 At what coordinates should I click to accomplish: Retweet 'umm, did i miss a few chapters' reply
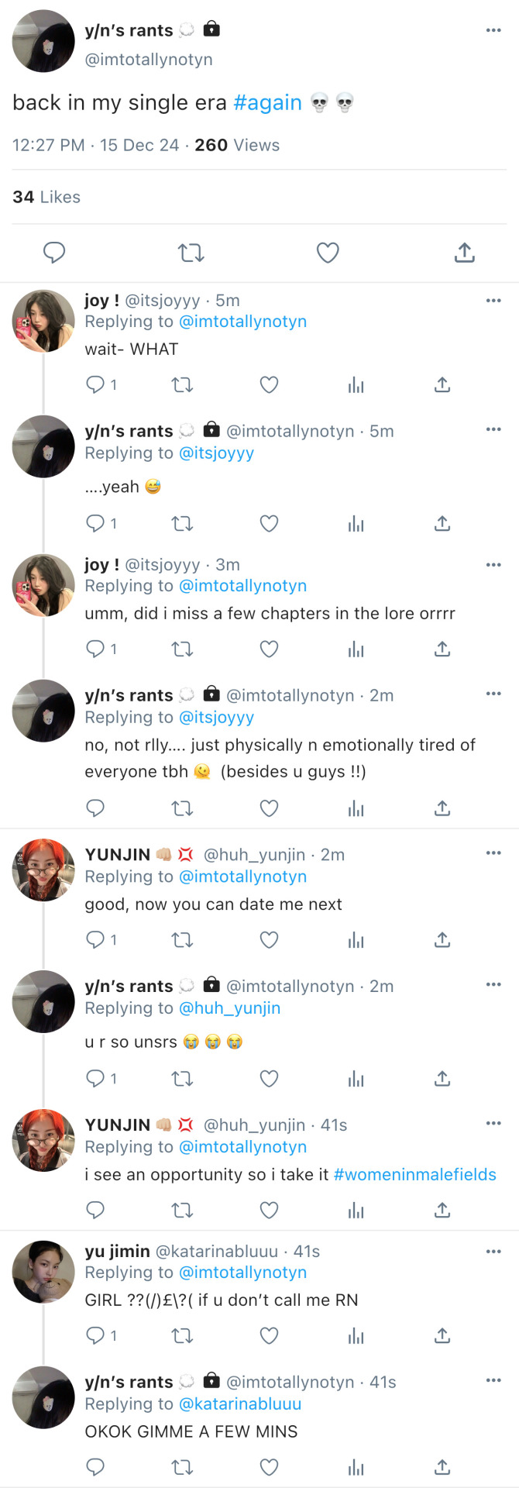pyautogui.click(x=182, y=649)
